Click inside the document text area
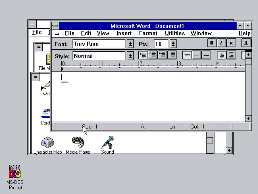258x194 pixels. [x=148, y=97]
